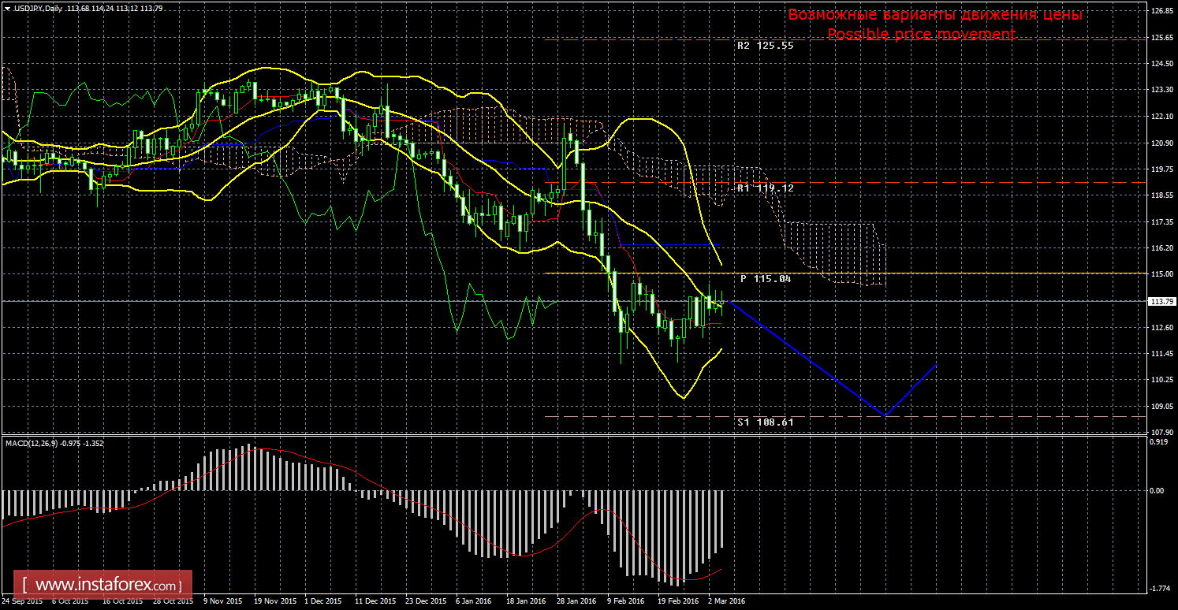Open the www.instaforex.com watermark link
Viewport: 1178px width, 610px height.
click(106, 586)
